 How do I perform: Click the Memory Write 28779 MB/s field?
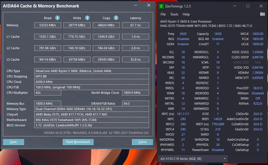(x=77, y=25)
